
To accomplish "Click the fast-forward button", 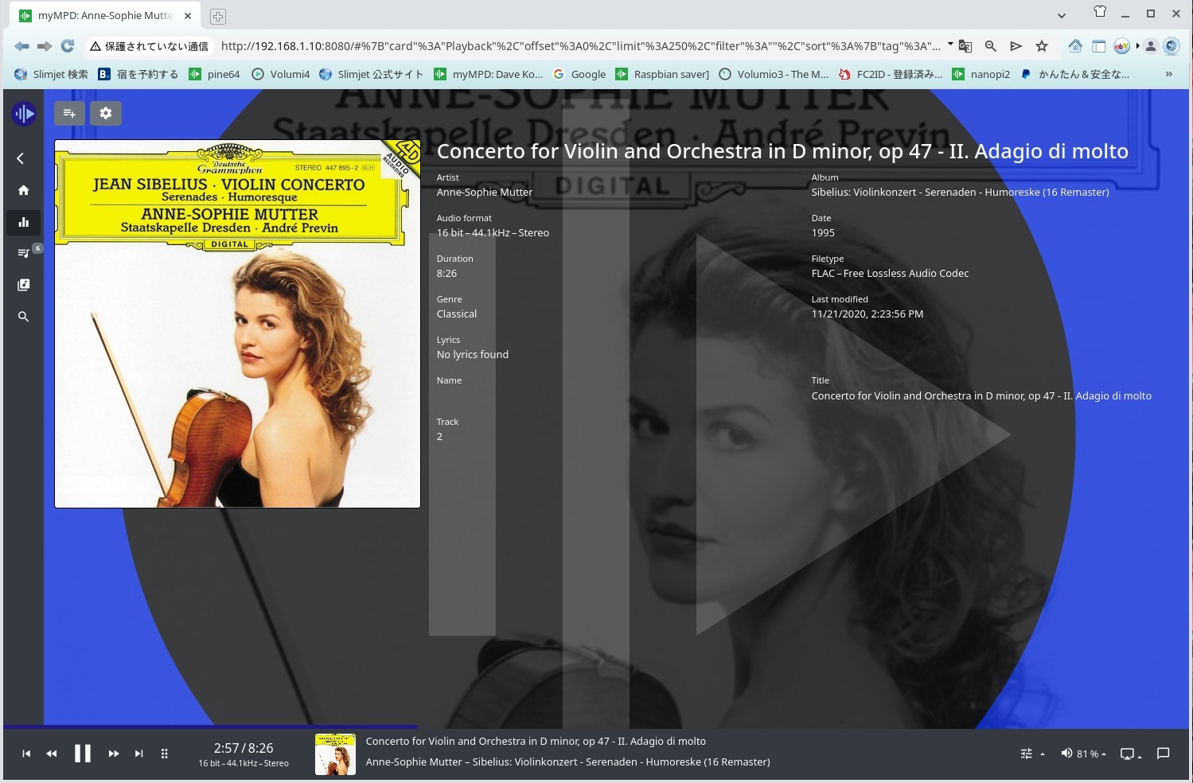I will coord(113,754).
